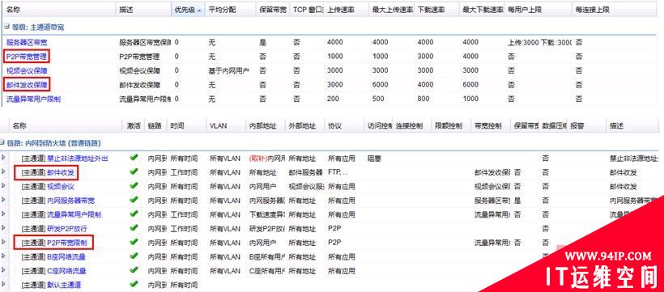Open 流量异常用户限制 in the bandwidth channel table
Viewport: 664px width, 292px height.
coord(33,99)
